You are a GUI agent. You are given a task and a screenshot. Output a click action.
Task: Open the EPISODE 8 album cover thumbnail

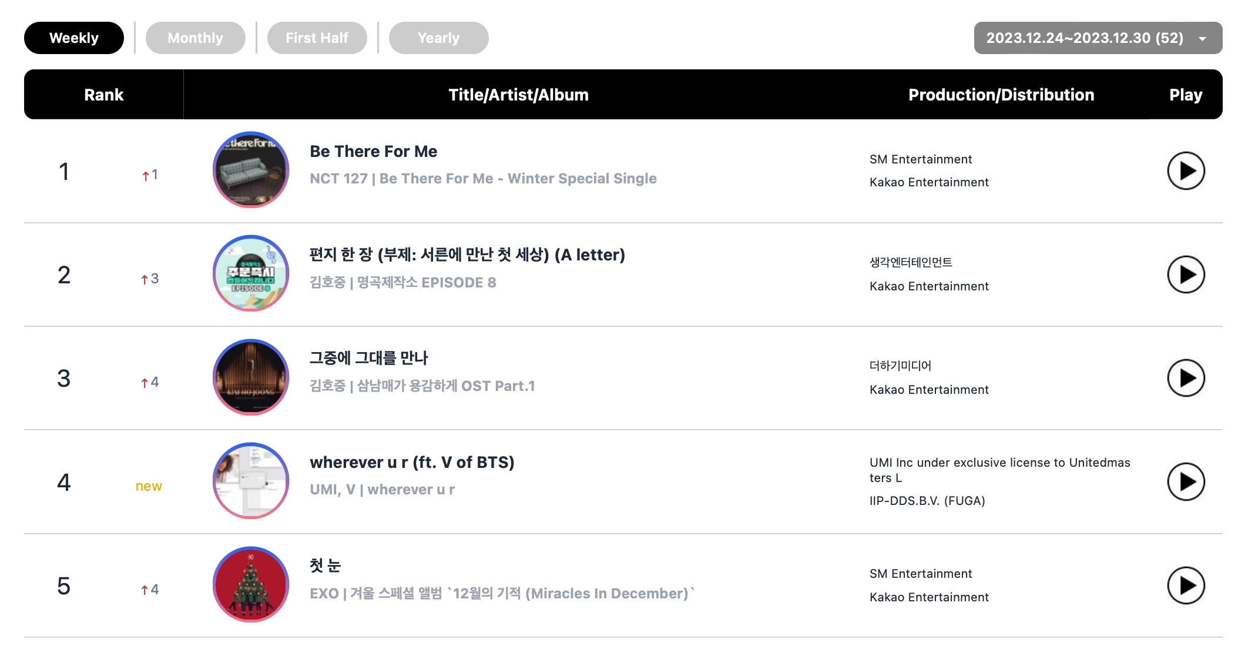[251, 273]
